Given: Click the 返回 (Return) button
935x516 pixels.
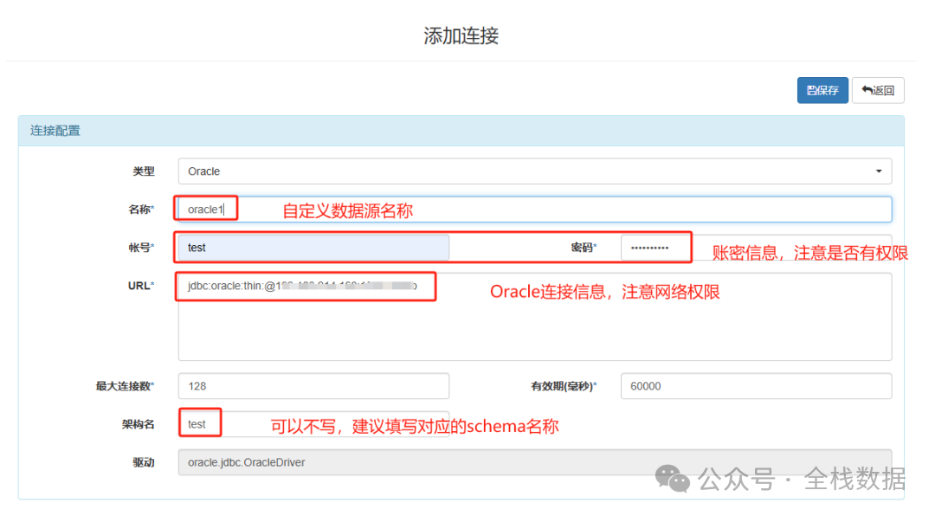Looking at the screenshot, I should pos(878,90).
